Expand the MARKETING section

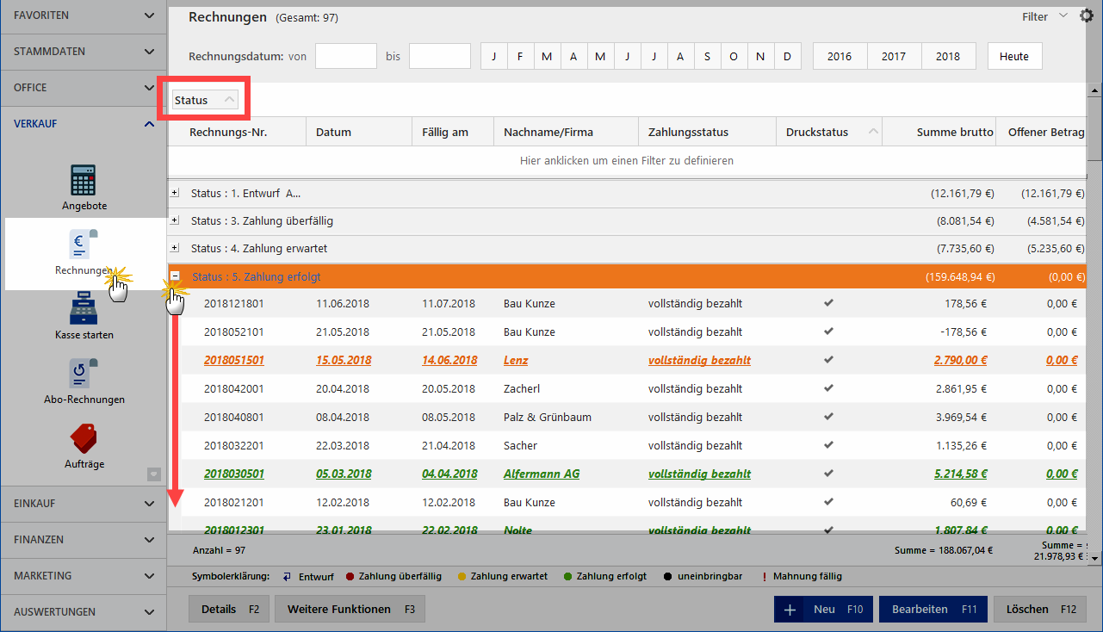click(x=84, y=576)
